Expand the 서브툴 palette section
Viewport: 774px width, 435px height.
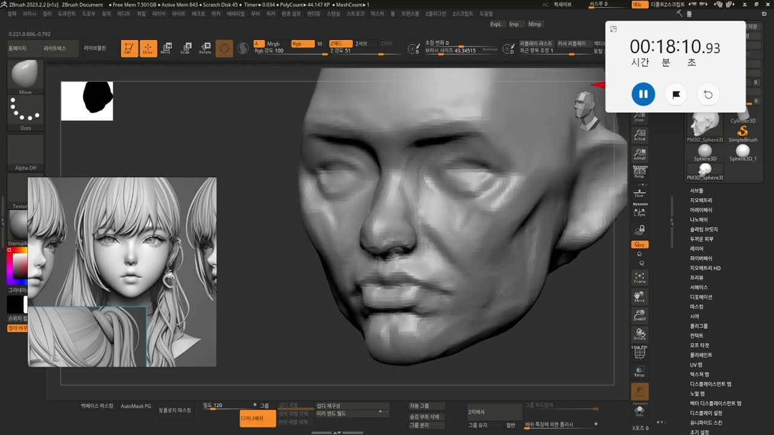coord(697,190)
